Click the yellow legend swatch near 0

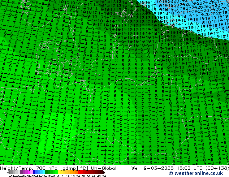pyautogui.click(x=59, y=172)
